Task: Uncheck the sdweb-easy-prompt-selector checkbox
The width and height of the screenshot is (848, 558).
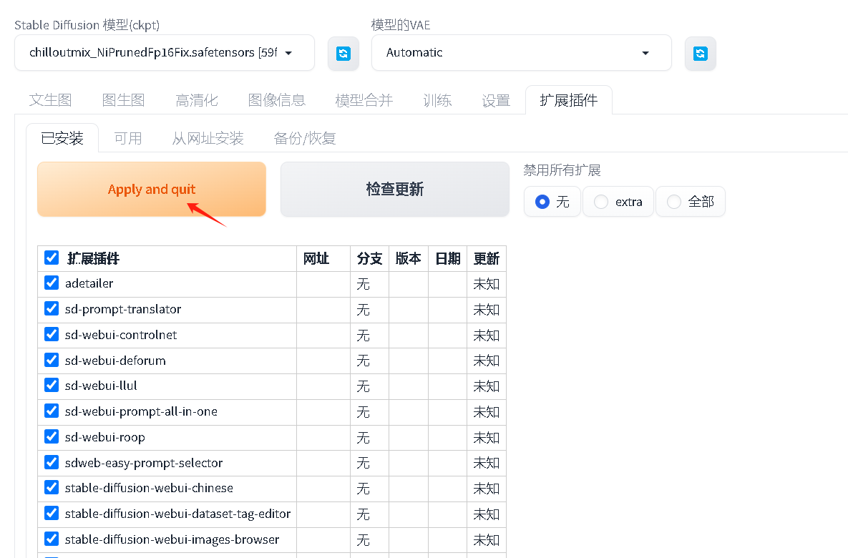Action: pyautogui.click(x=52, y=462)
